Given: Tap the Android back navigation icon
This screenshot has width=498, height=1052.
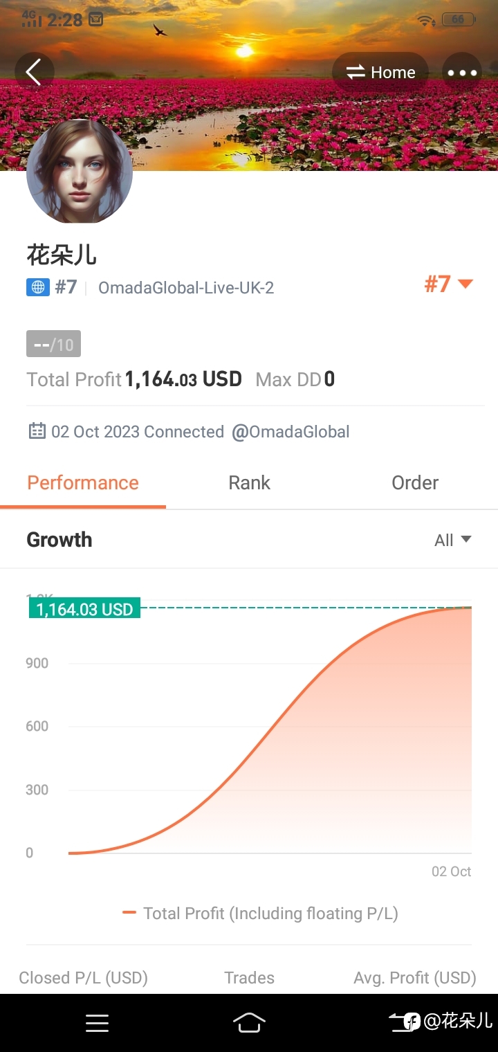Looking at the screenshot, I should pyautogui.click(x=401, y=1022).
